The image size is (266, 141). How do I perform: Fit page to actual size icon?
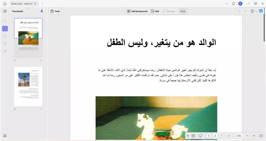click(261, 136)
